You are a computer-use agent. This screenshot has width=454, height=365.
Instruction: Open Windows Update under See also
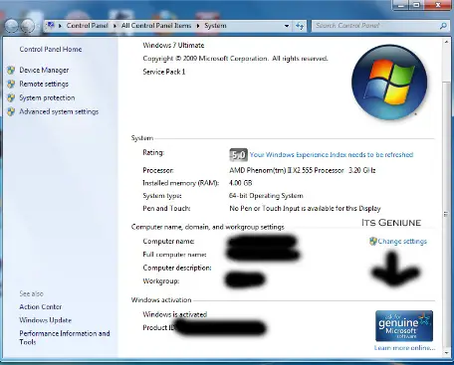tap(46, 320)
